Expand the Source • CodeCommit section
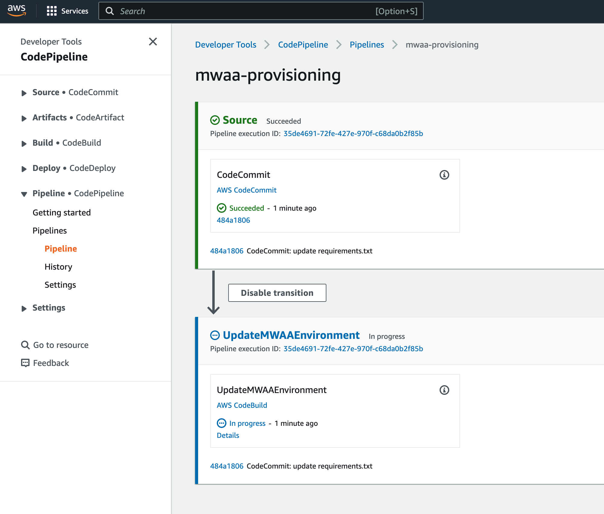604x514 pixels. 24,93
